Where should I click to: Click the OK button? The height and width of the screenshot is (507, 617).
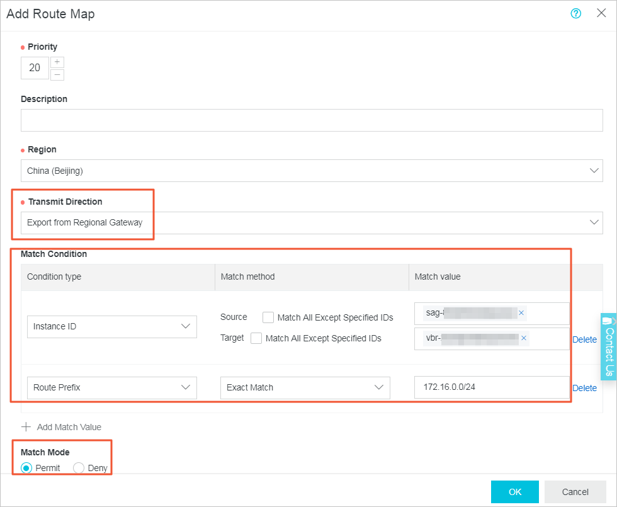pos(515,492)
